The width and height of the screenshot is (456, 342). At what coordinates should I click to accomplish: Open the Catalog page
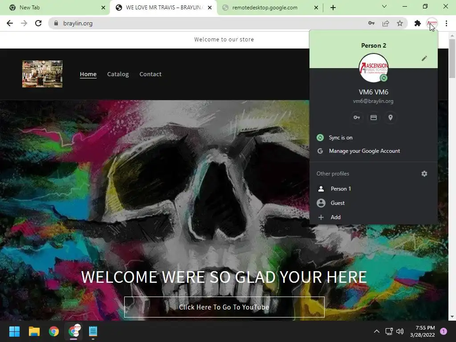(118, 74)
